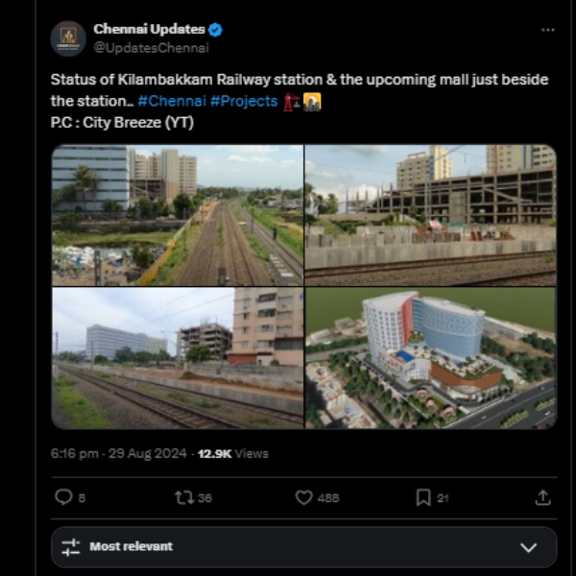
Task: Open the rendered mall design image
Action: (430, 358)
